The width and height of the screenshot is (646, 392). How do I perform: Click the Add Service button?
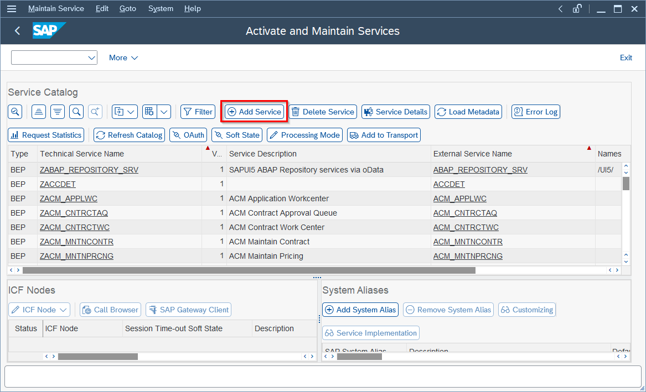pos(254,111)
